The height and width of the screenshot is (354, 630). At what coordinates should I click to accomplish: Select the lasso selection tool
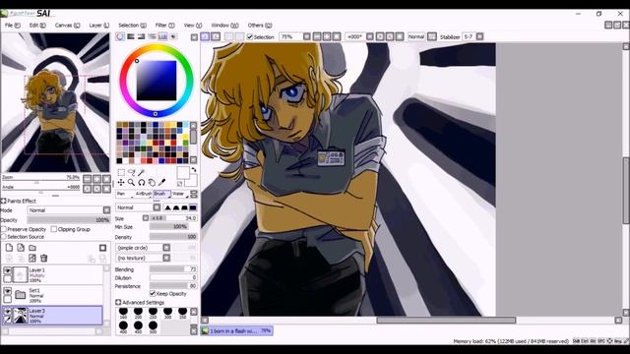(x=131, y=172)
